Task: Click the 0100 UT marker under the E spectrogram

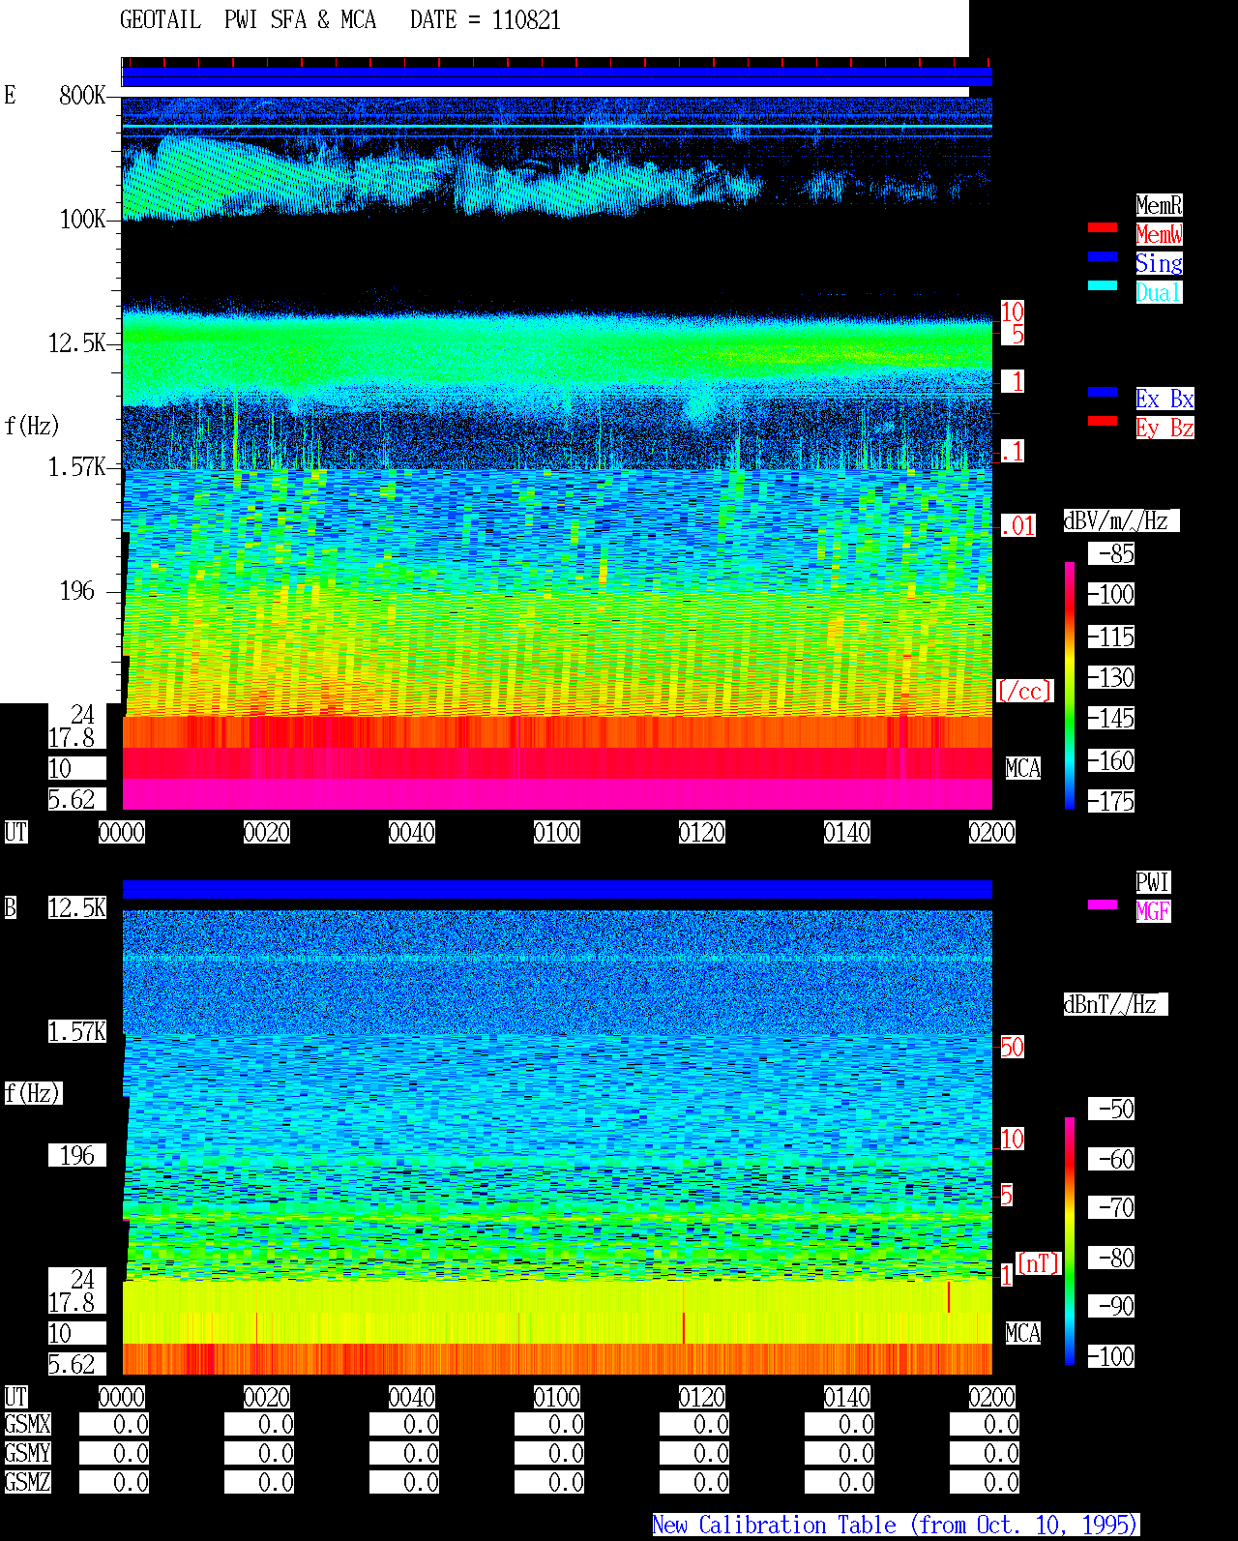Action: pyautogui.click(x=557, y=832)
